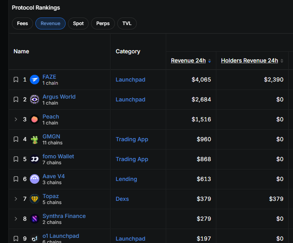Click the Argus World eye logo
The width and height of the screenshot is (293, 243).
point(34,100)
